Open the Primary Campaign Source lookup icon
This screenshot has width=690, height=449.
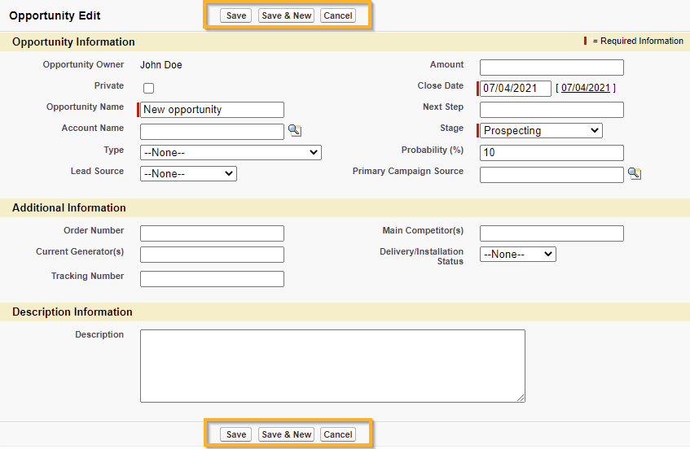click(x=635, y=174)
